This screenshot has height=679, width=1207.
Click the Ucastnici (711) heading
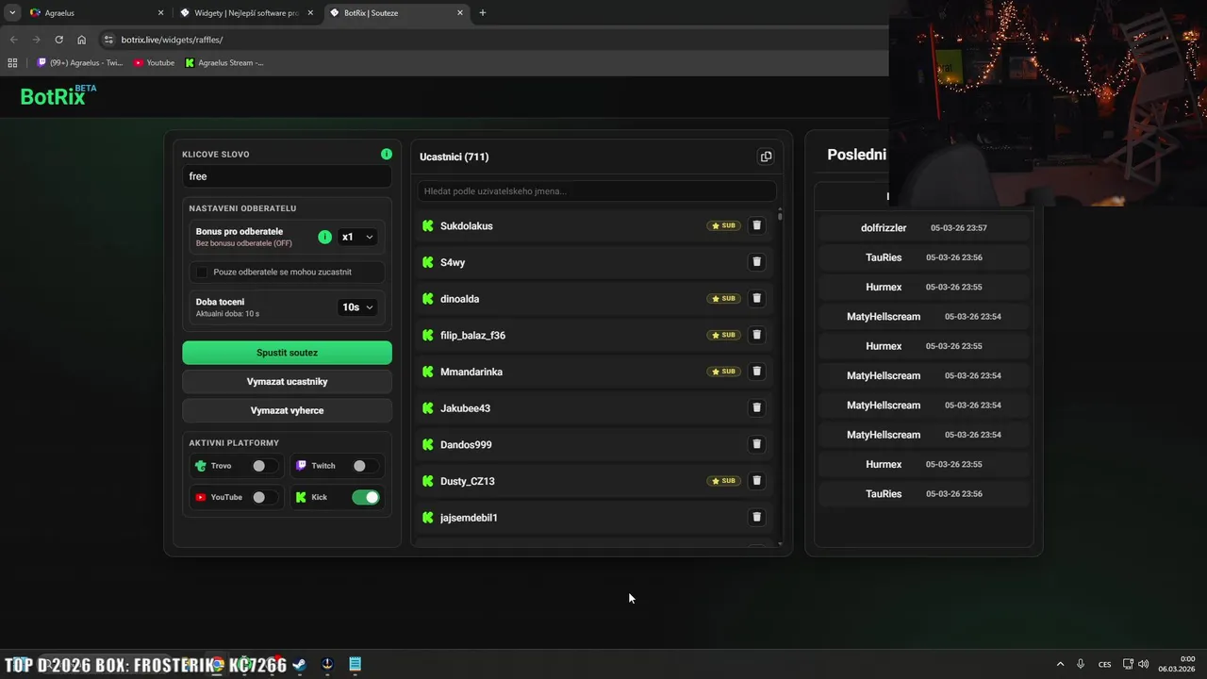[x=455, y=157]
